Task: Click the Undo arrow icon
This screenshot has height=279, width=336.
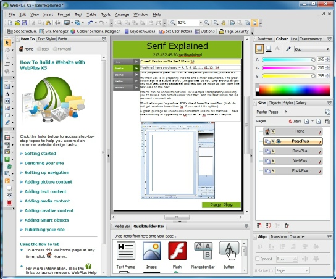Action: (91, 23)
